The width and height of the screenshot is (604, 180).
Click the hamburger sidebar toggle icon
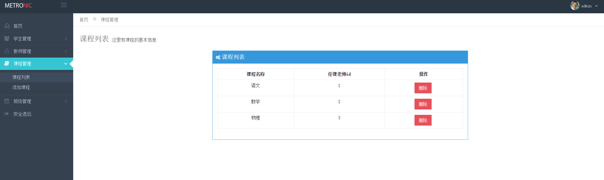[64, 5]
